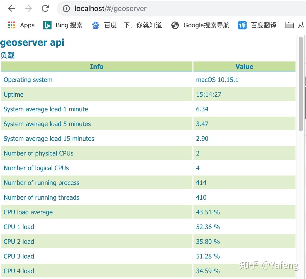Navigate back using the back arrow

pos(11,8)
